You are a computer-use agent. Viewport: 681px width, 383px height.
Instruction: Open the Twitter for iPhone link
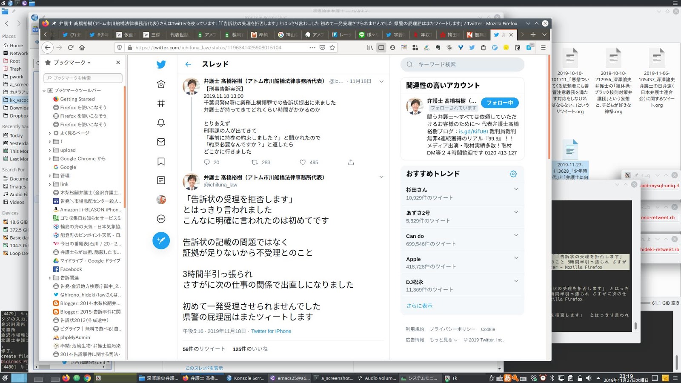coord(271,331)
